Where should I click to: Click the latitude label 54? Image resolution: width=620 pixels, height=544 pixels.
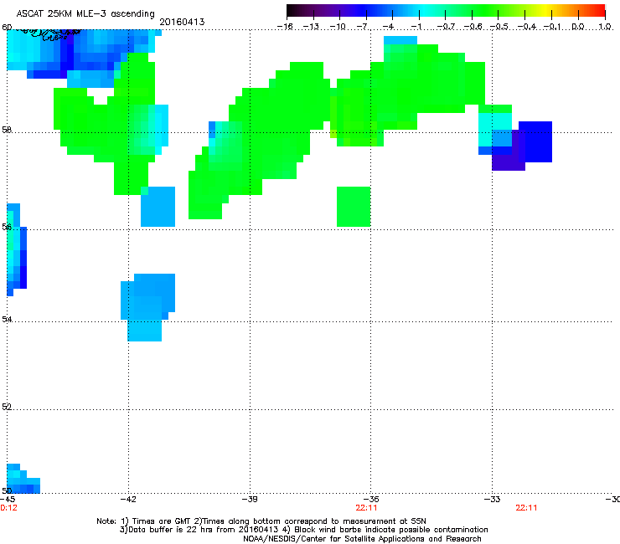[7, 319]
